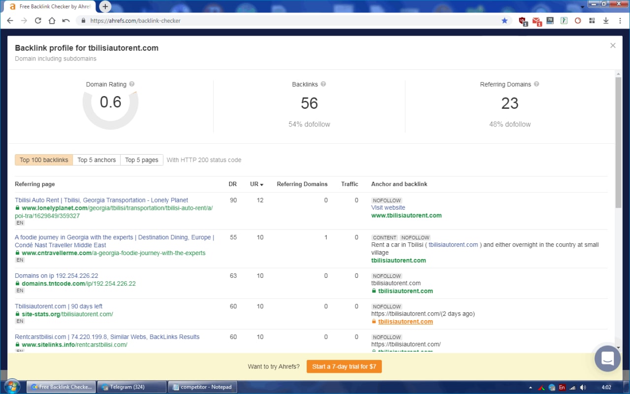Open the extension showing 78 badge

(x=550, y=21)
